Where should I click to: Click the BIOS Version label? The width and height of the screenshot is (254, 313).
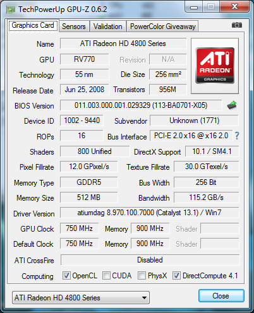pyautogui.click(x=34, y=106)
